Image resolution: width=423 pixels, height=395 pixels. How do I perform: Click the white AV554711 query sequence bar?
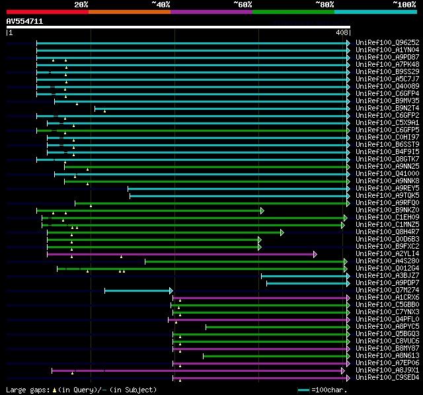[x=178, y=27]
